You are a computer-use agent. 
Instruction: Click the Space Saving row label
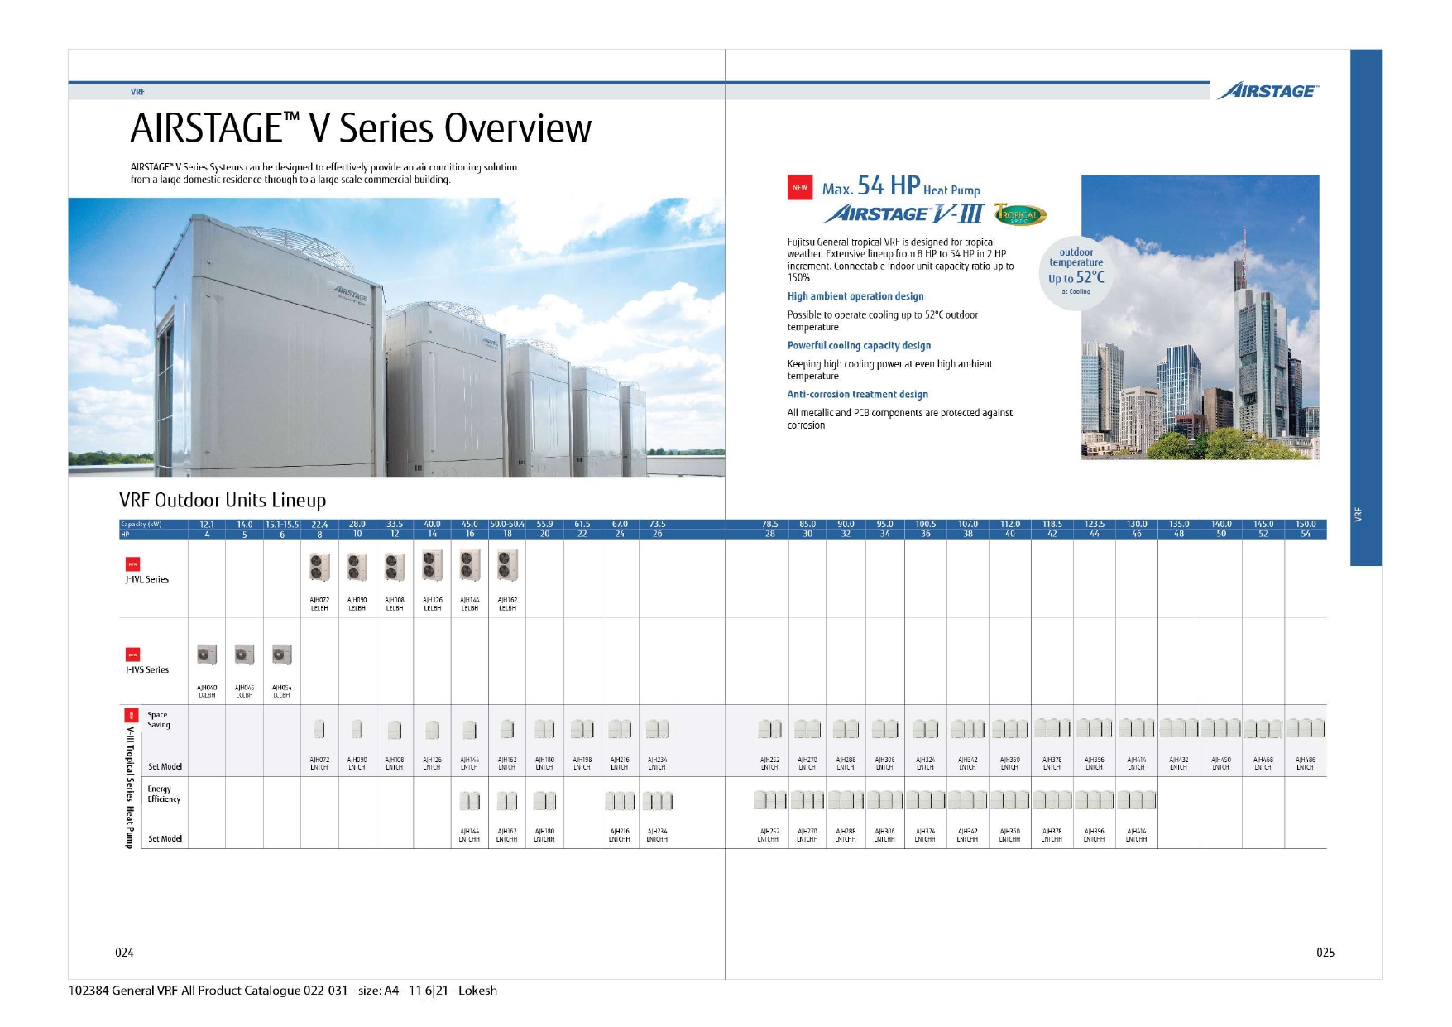159,720
